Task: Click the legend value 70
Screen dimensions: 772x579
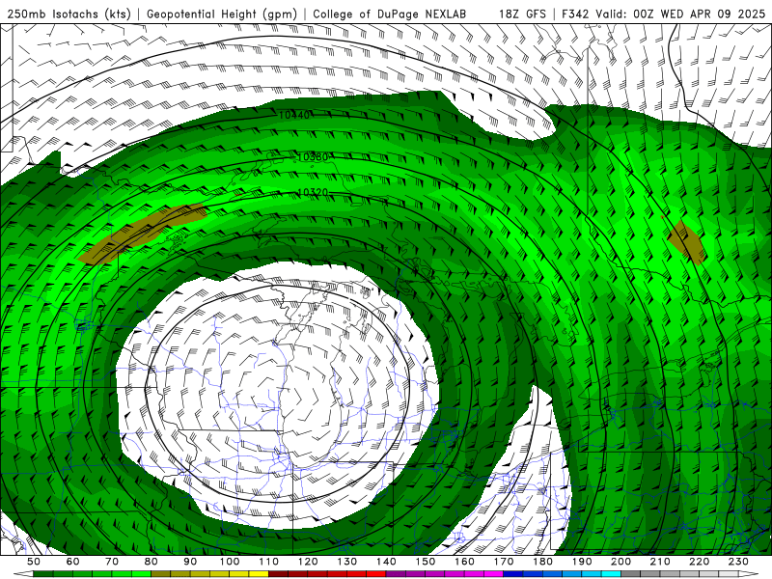Action: (112, 562)
